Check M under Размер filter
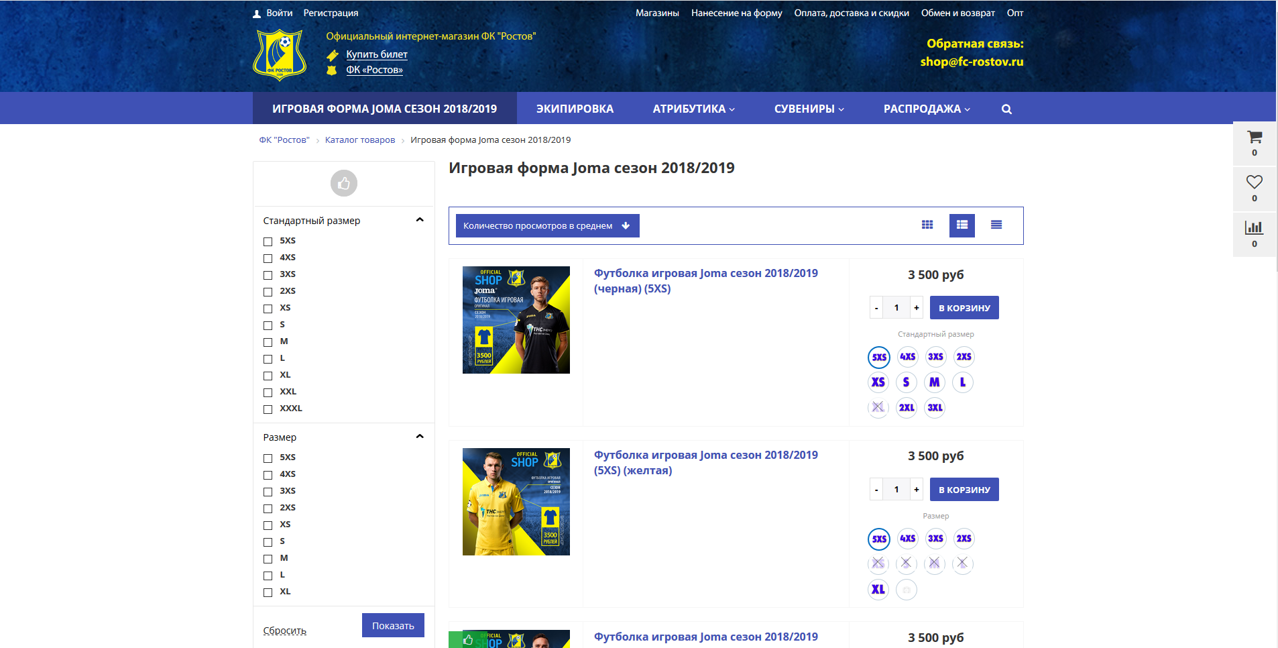Viewport: 1278px width, 648px height. 268,559
